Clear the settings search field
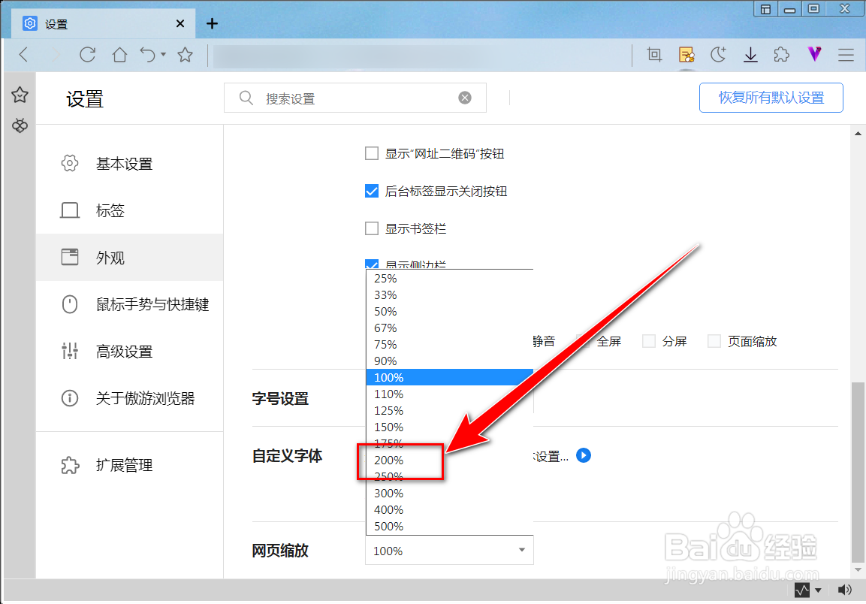The height and width of the screenshot is (604, 866). click(x=464, y=97)
